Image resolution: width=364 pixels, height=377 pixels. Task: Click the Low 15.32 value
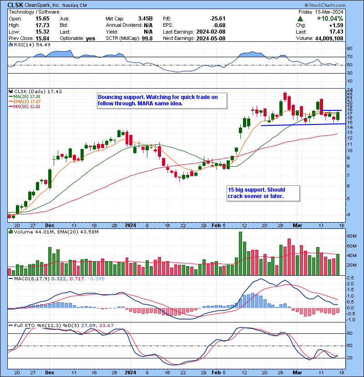tap(42, 32)
